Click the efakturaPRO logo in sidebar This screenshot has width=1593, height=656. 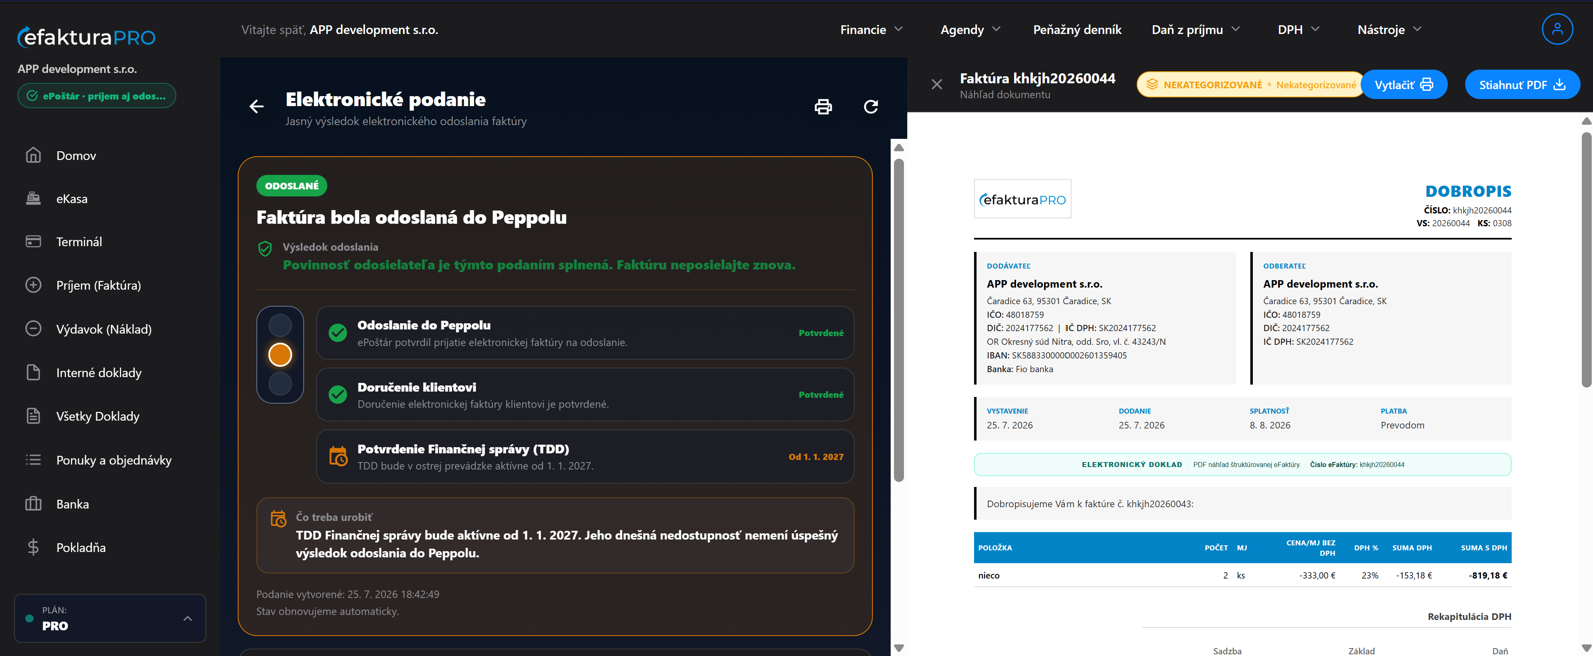point(87,37)
